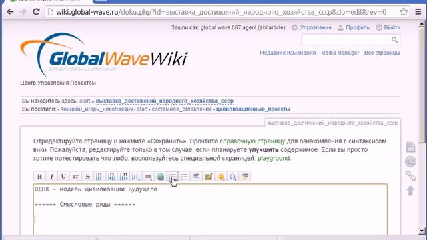Open цивилизационные_проекты visited link
This screenshot has height=240, width=427.
tap(253, 109)
